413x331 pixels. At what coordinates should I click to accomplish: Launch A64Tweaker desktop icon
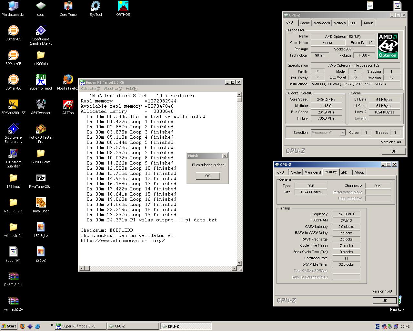click(41, 107)
